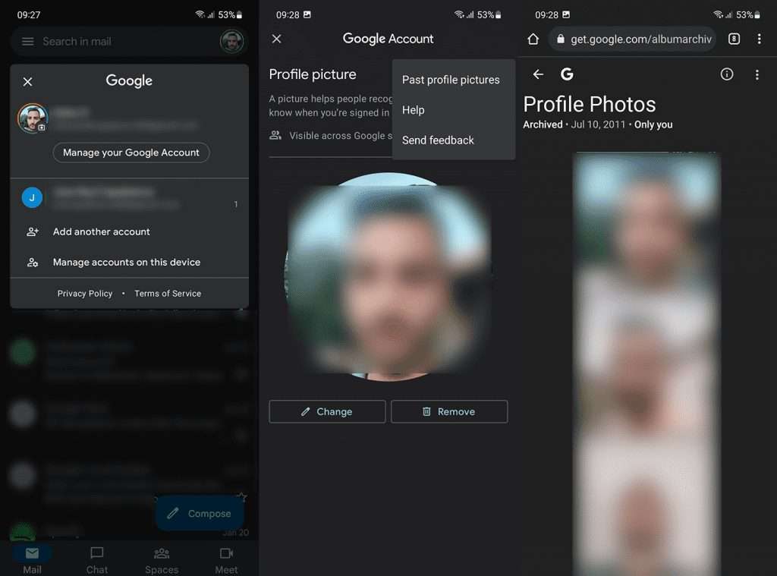The image size is (777, 576).
Task: Click the Search in mail field
Action: point(129,42)
